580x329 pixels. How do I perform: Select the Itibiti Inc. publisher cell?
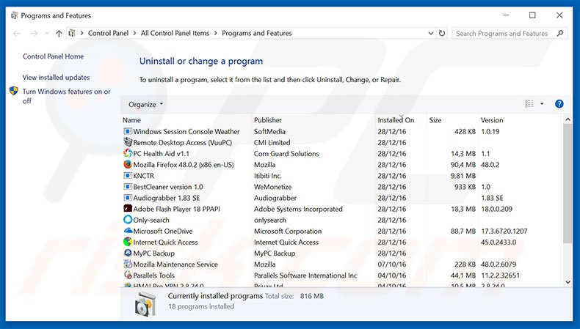point(267,176)
